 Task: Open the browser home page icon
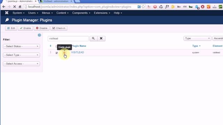click(20, 7)
